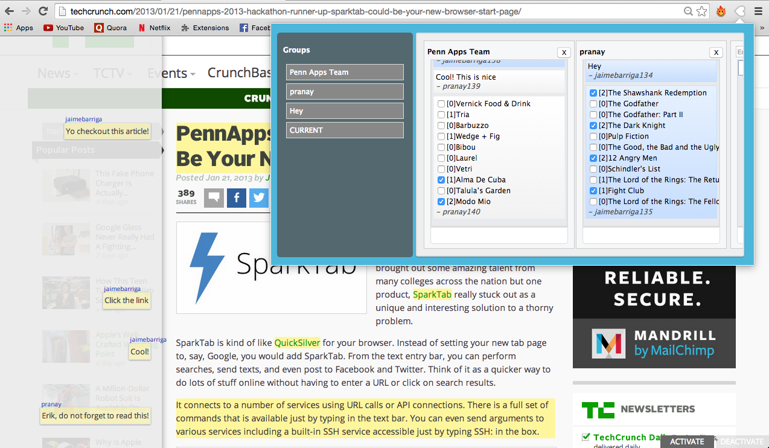Image resolution: width=769 pixels, height=448 pixels.
Task: Uncheck the 12 Angry Men checkbox
Action: point(593,158)
